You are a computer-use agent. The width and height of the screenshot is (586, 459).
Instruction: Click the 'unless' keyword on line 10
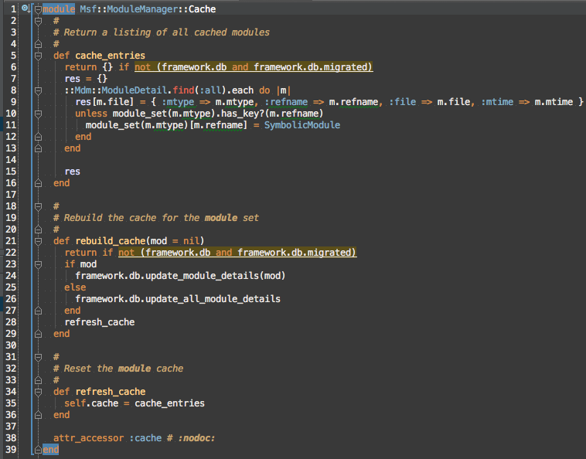tap(91, 113)
